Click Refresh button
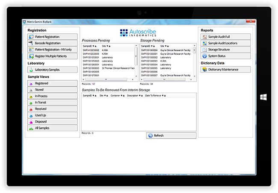Screen dimensions: 278x193 click(x=171, y=135)
